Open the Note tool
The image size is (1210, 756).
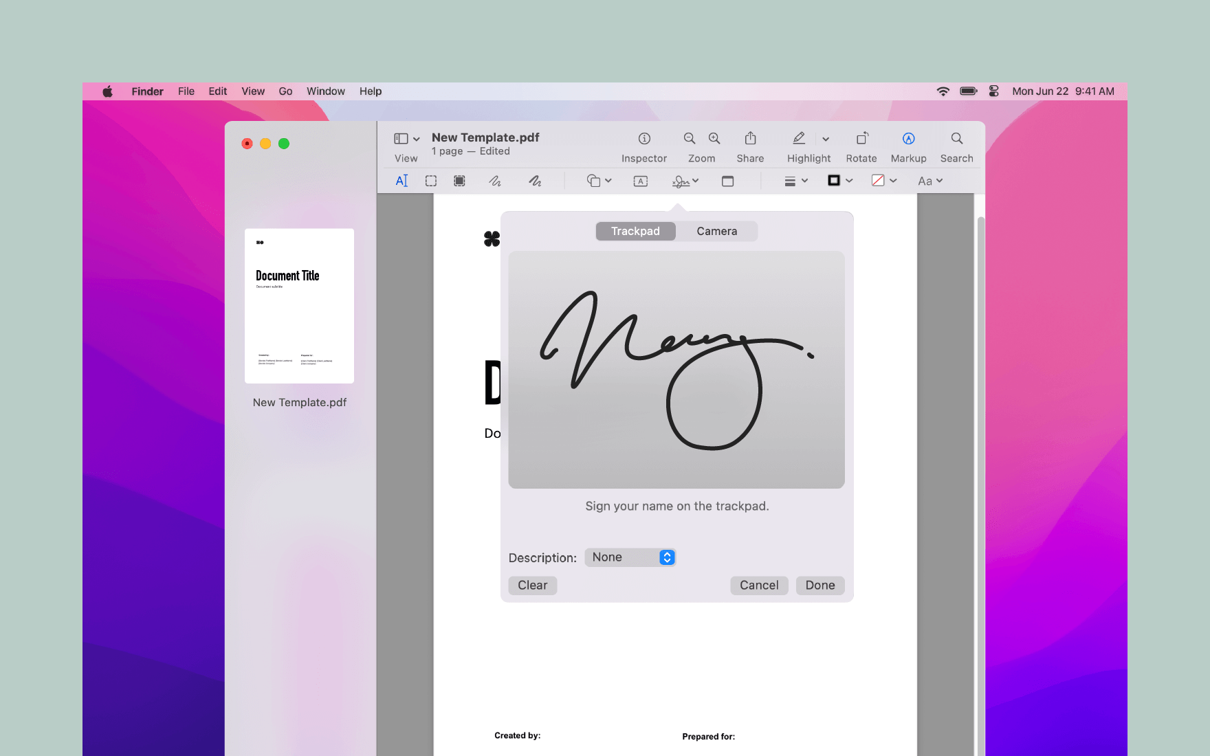click(727, 181)
